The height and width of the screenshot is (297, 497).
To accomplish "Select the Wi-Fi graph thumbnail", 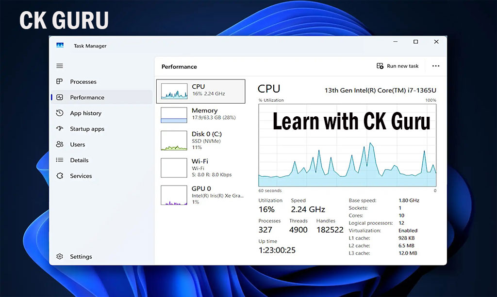I will tap(174, 168).
